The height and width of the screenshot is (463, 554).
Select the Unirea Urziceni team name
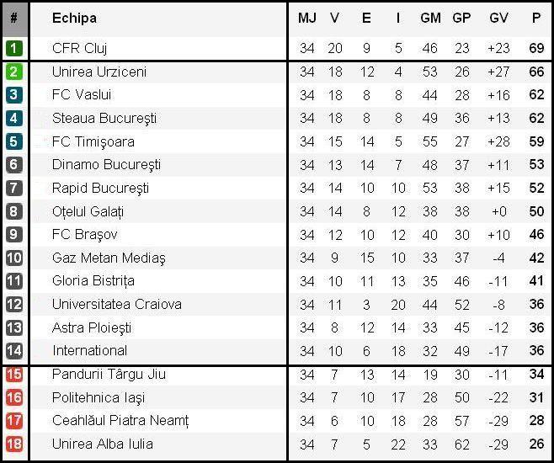click(x=99, y=72)
